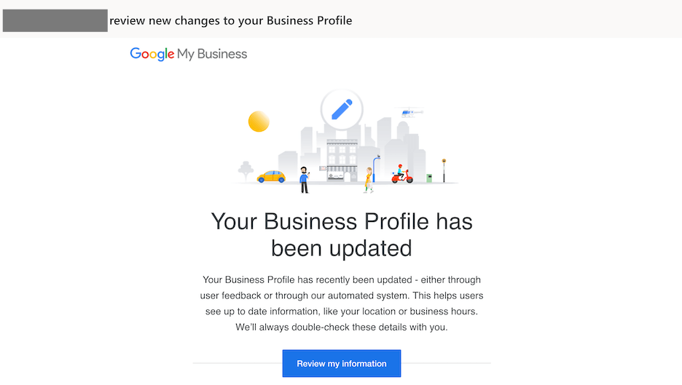The height and width of the screenshot is (385, 682).
Task: Click the man in blue shirt
Action: point(305,180)
